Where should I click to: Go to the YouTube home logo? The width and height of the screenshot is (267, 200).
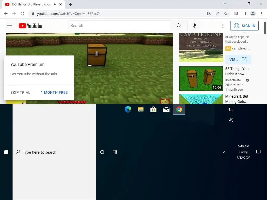tap(31, 26)
